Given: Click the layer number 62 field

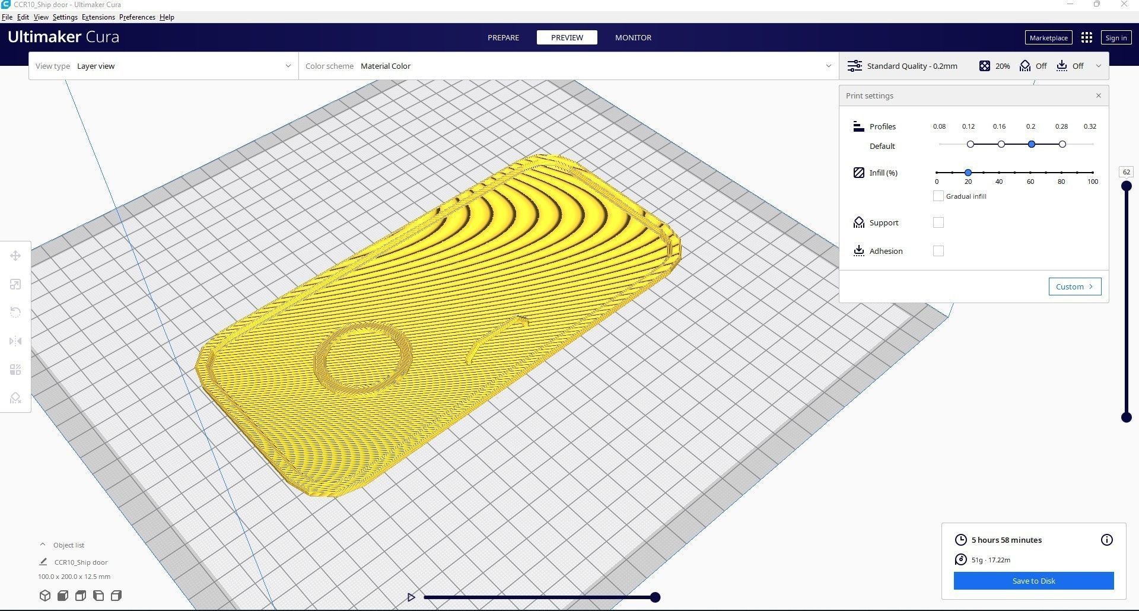Looking at the screenshot, I should 1126,172.
